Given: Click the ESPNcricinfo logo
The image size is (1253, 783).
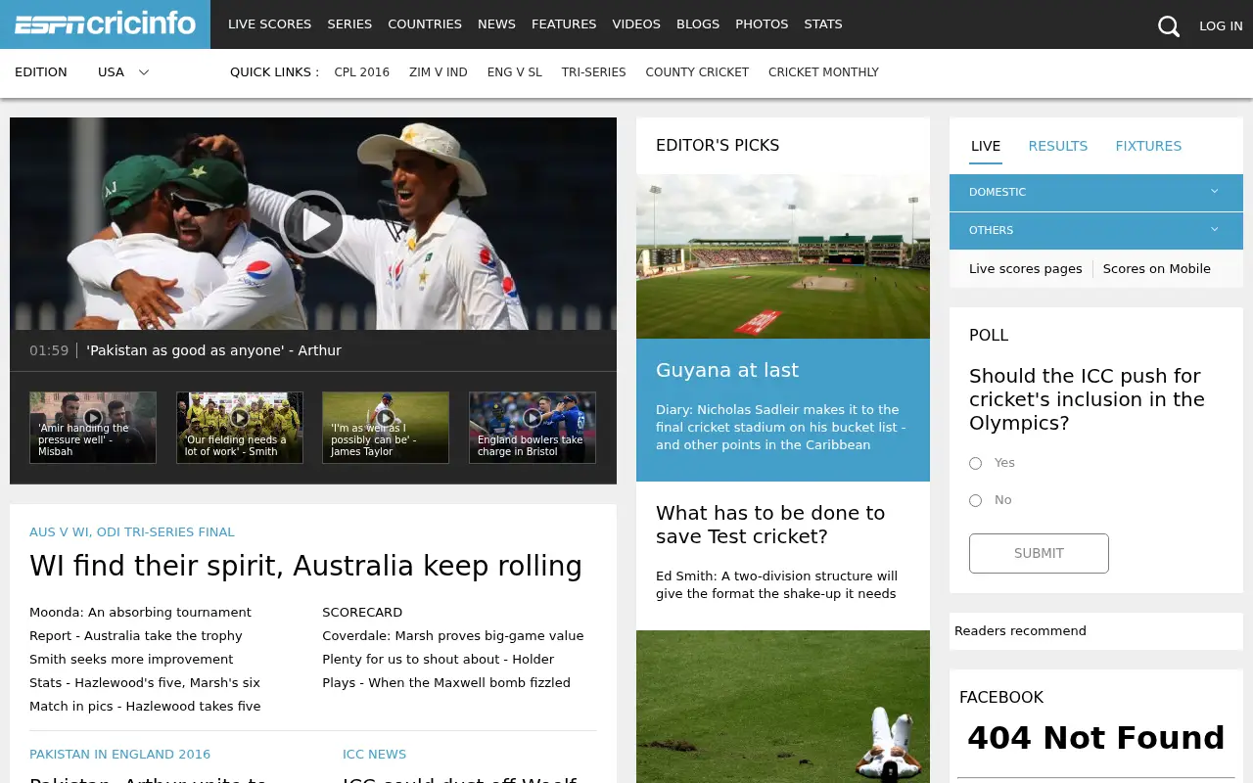Looking at the screenshot, I should (105, 24).
